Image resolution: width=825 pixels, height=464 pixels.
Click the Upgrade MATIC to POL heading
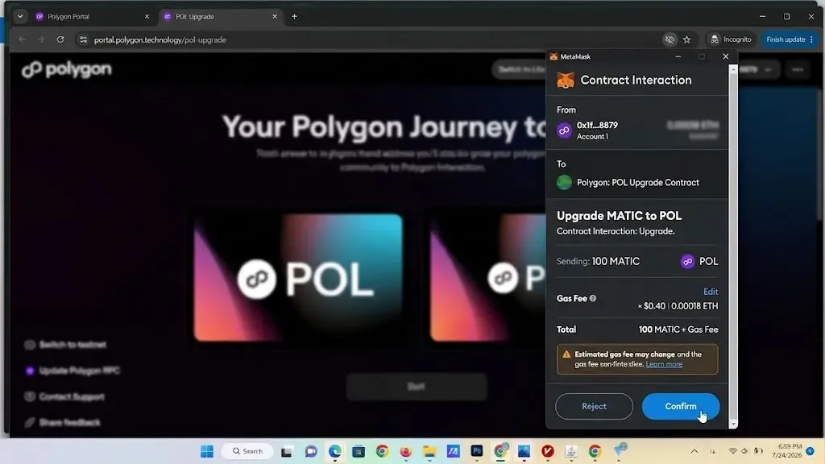tap(619, 216)
